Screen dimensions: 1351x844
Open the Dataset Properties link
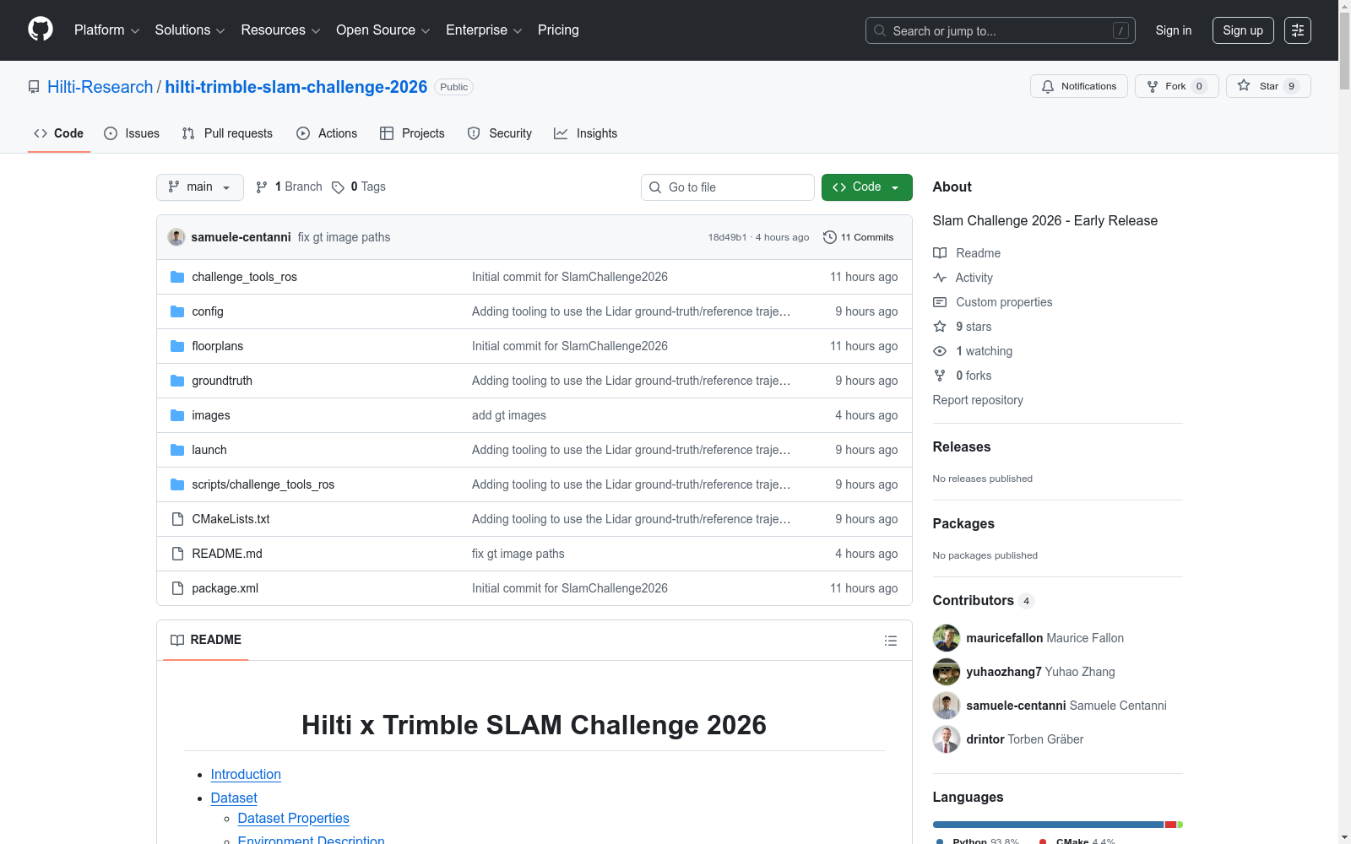(294, 819)
